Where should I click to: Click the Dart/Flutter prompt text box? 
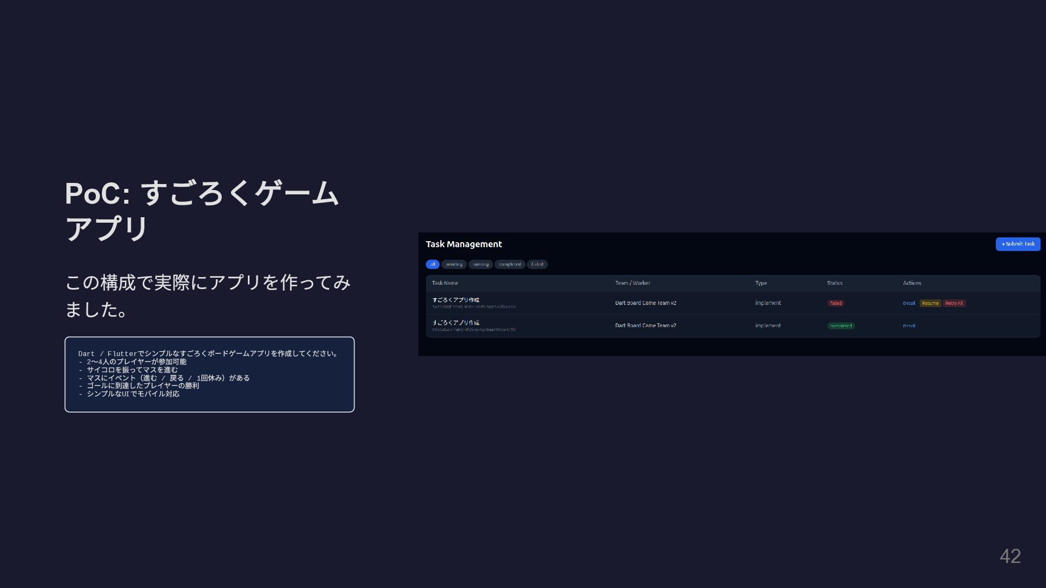(209, 374)
